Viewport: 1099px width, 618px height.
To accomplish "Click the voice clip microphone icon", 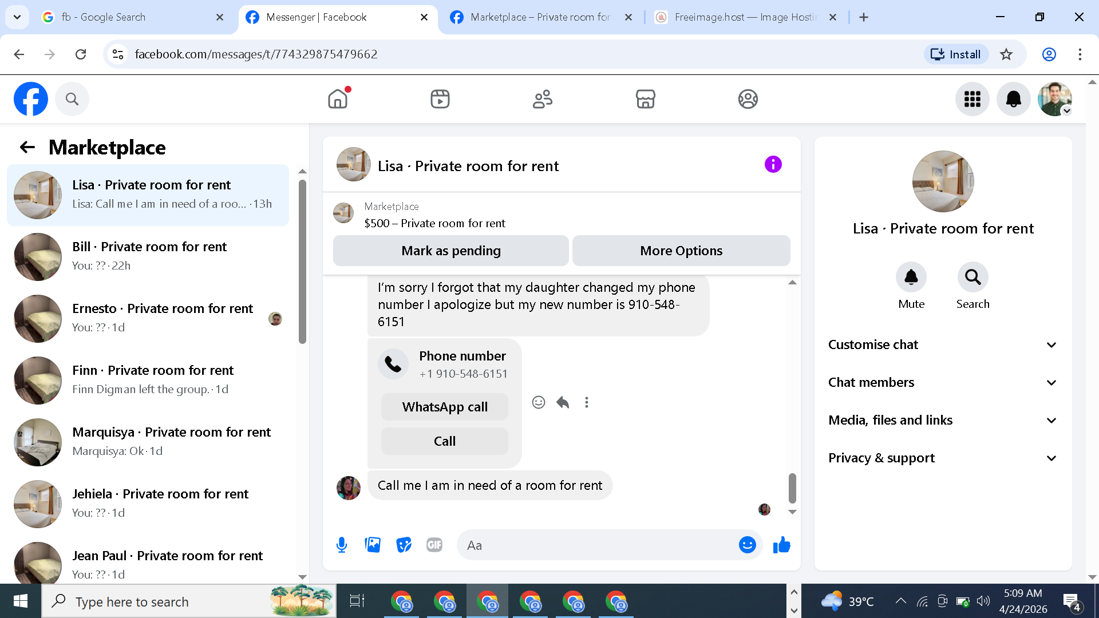I will 342,545.
